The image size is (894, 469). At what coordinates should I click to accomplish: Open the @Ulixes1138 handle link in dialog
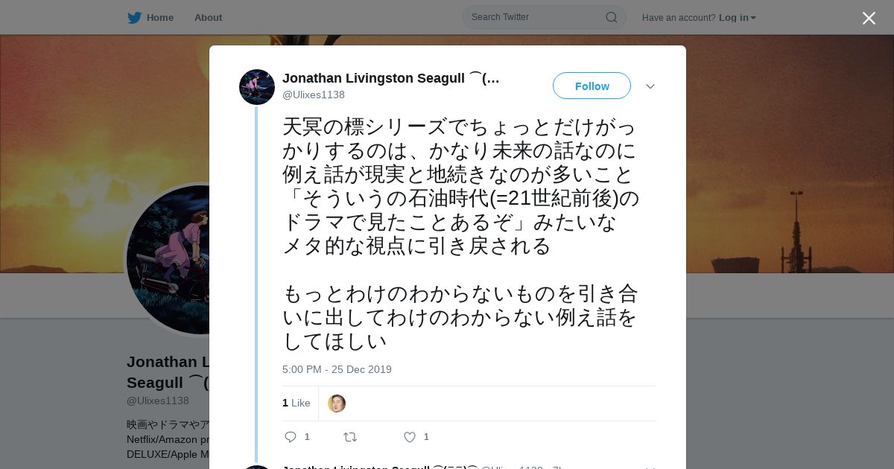click(x=314, y=95)
